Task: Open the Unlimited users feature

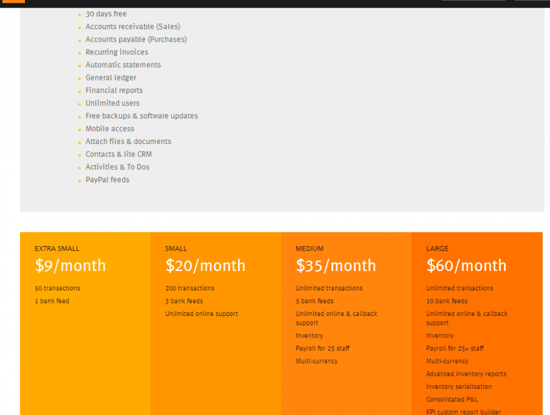Action: tap(113, 103)
